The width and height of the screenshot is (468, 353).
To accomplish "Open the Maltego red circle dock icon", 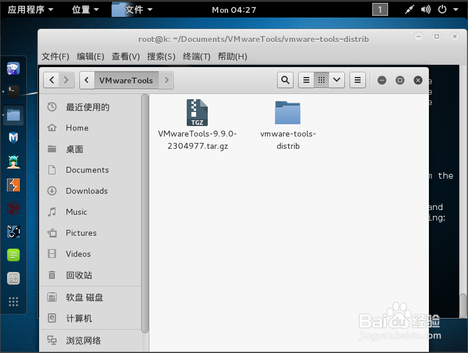I will 13,208.
